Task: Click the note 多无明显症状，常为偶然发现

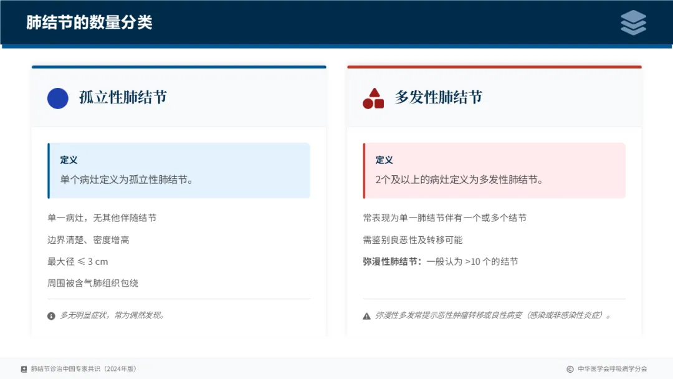Action: pos(112,315)
